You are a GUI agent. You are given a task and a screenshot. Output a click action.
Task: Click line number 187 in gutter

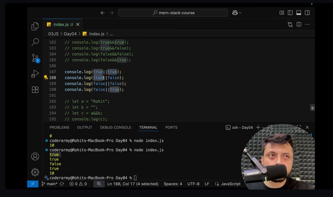click(52, 72)
